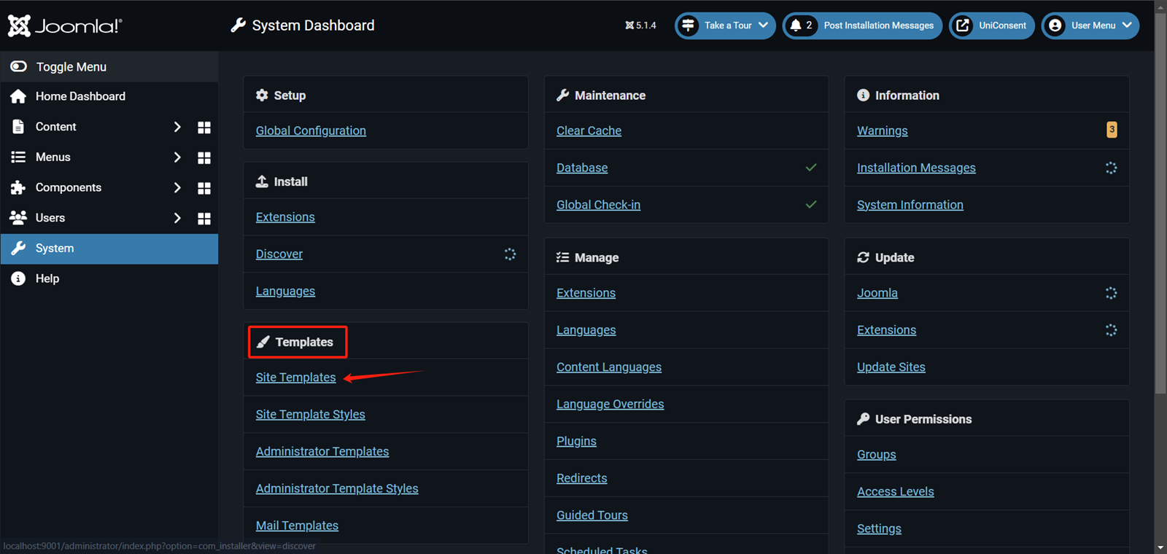Open Administrator Template Styles link
1167x554 pixels.
click(x=337, y=489)
